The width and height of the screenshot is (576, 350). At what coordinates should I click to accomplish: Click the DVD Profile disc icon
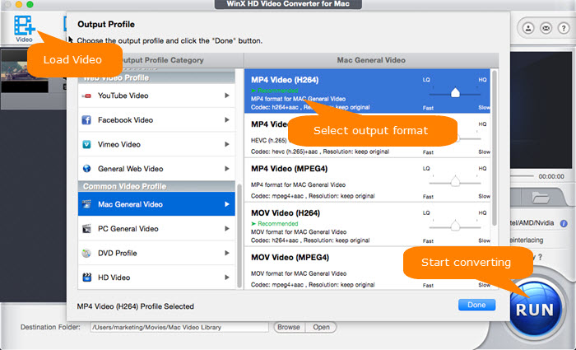86,253
